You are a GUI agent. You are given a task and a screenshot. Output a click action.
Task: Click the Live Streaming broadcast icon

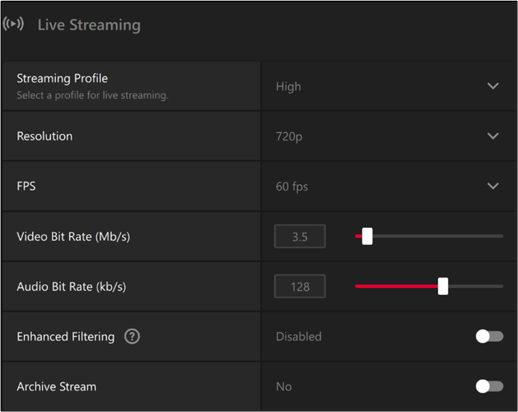point(13,24)
